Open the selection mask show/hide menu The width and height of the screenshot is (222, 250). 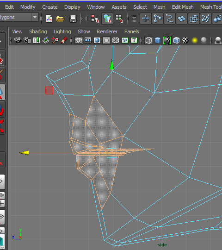click(134, 19)
